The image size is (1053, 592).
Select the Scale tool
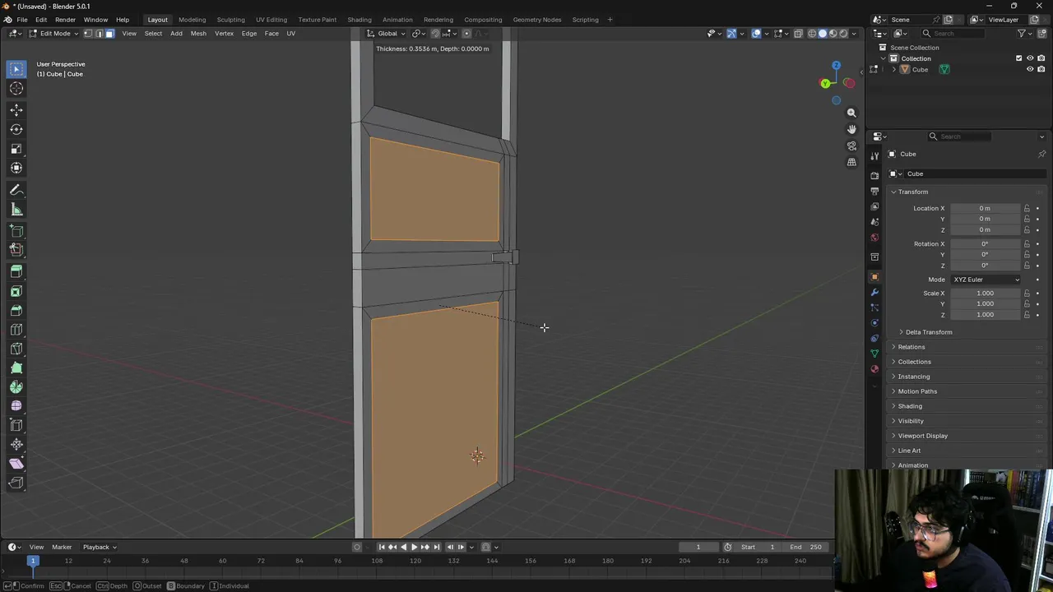pos(16,149)
